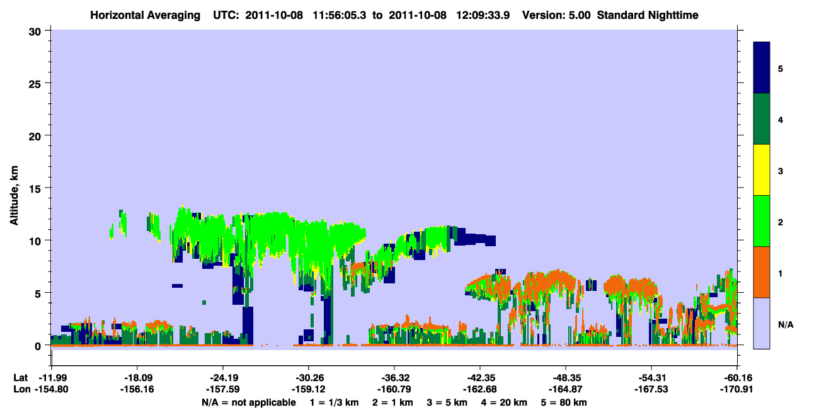The height and width of the screenshot is (420, 819).
Task: Click the orange level 1 colorbar segment
Action: [762, 272]
